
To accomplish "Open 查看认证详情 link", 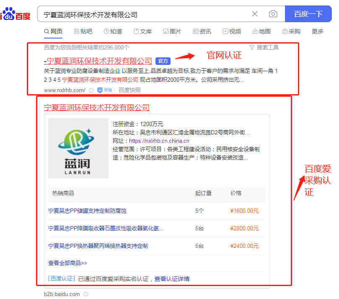I will [172, 279].
